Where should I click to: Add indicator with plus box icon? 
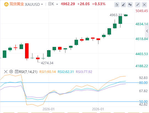(16, 72)
